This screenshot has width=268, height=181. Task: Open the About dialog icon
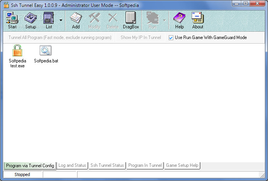(x=198, y=20)
